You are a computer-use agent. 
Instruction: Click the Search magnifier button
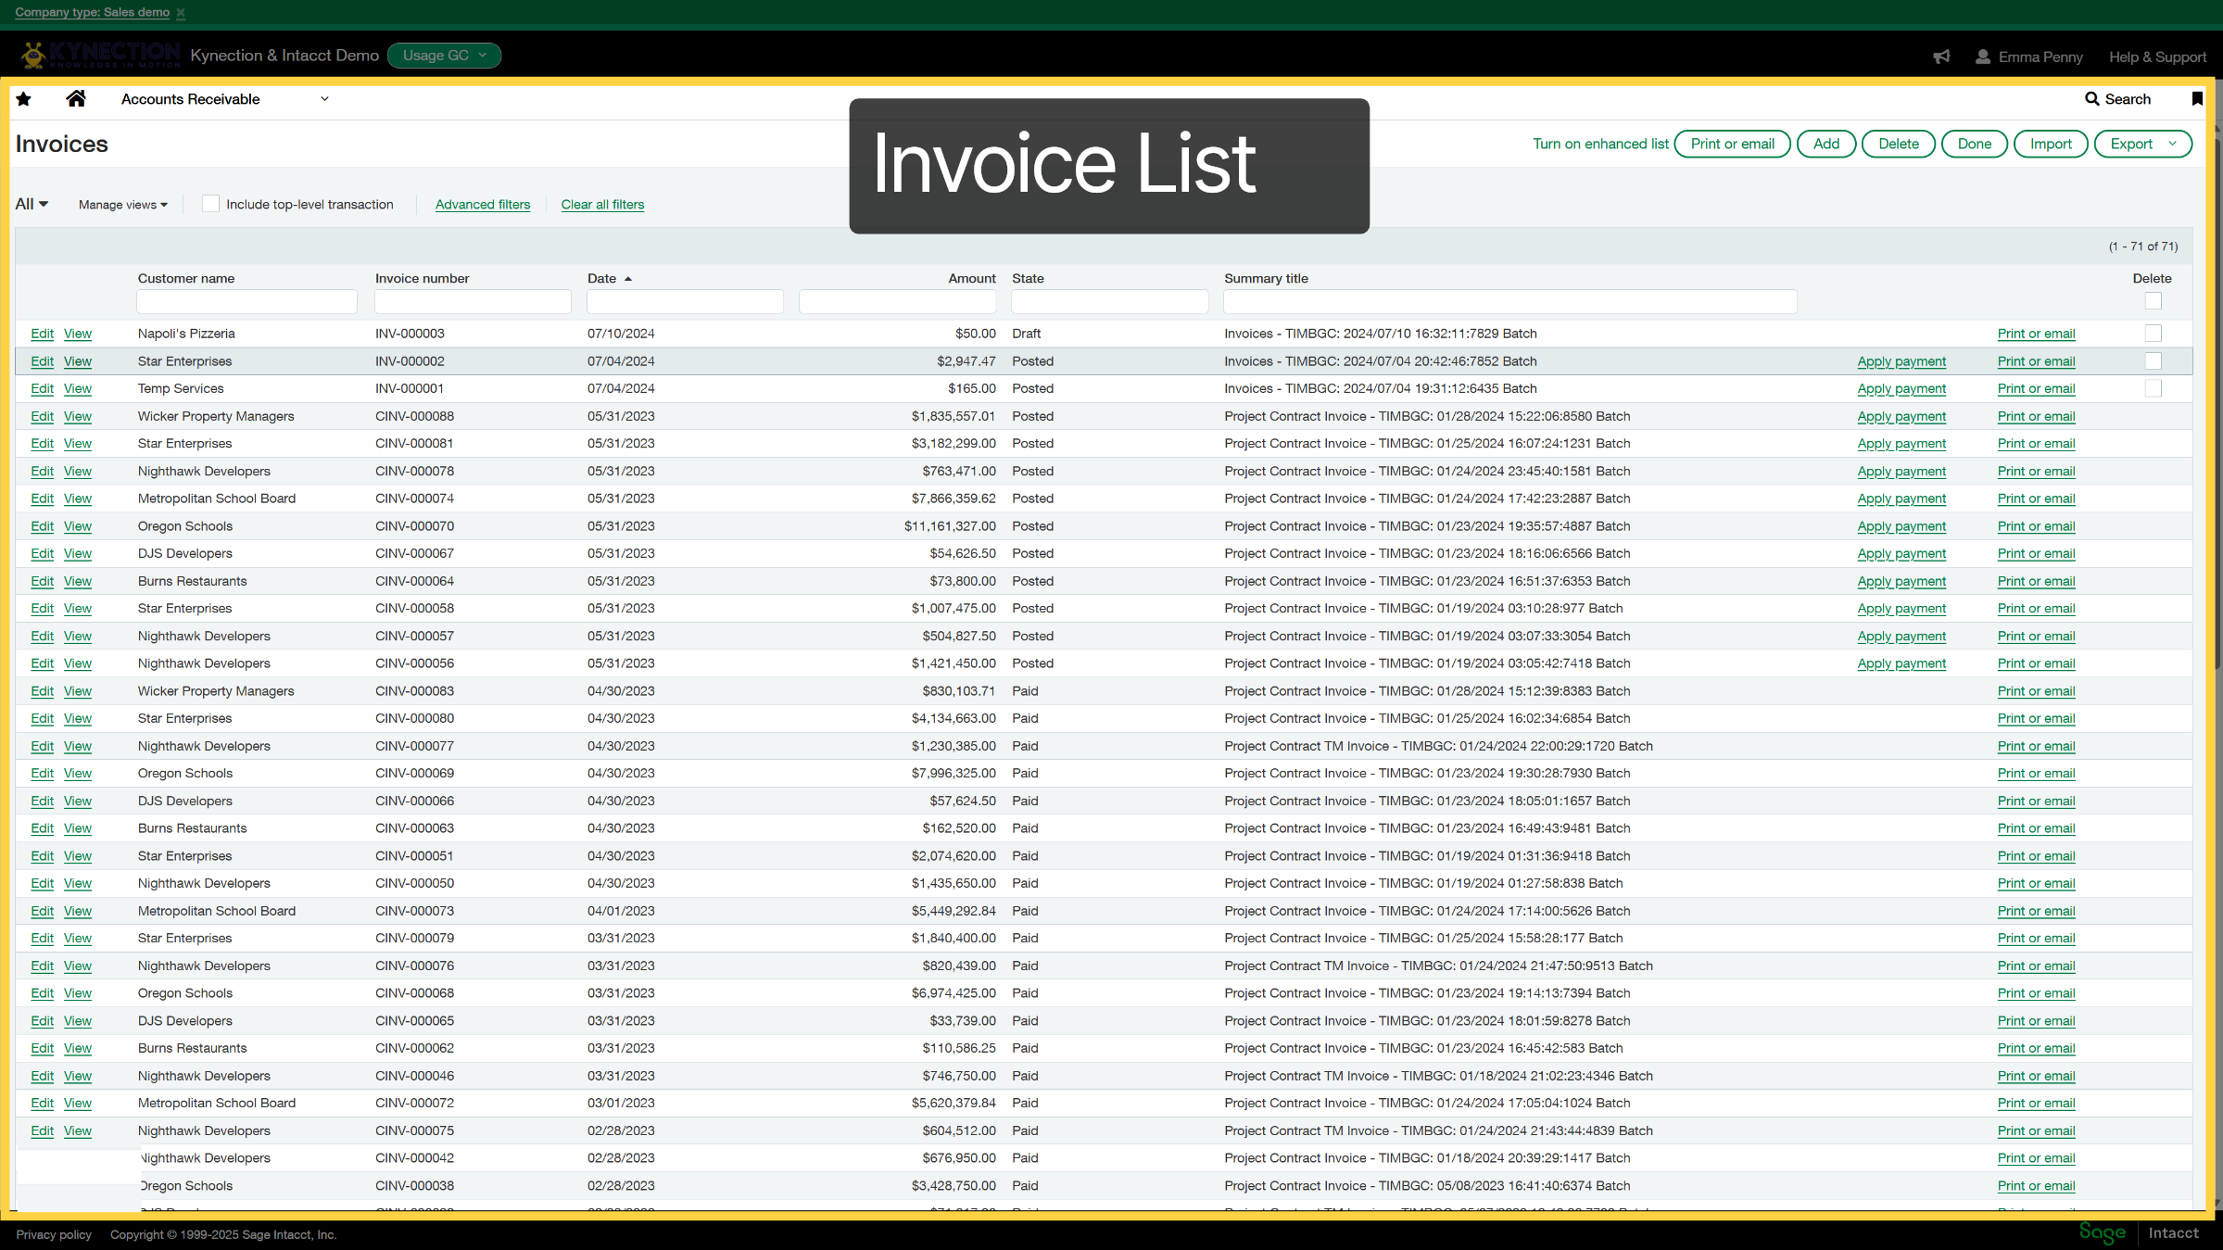coord(2117,99)
